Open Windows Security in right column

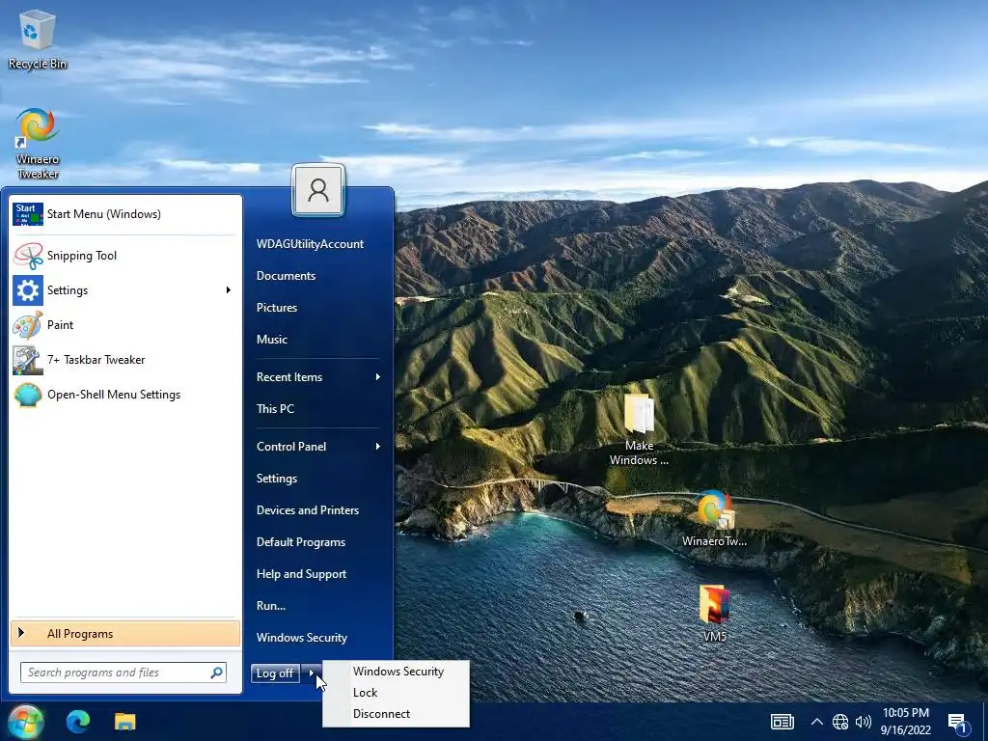[x=301, y=638]
